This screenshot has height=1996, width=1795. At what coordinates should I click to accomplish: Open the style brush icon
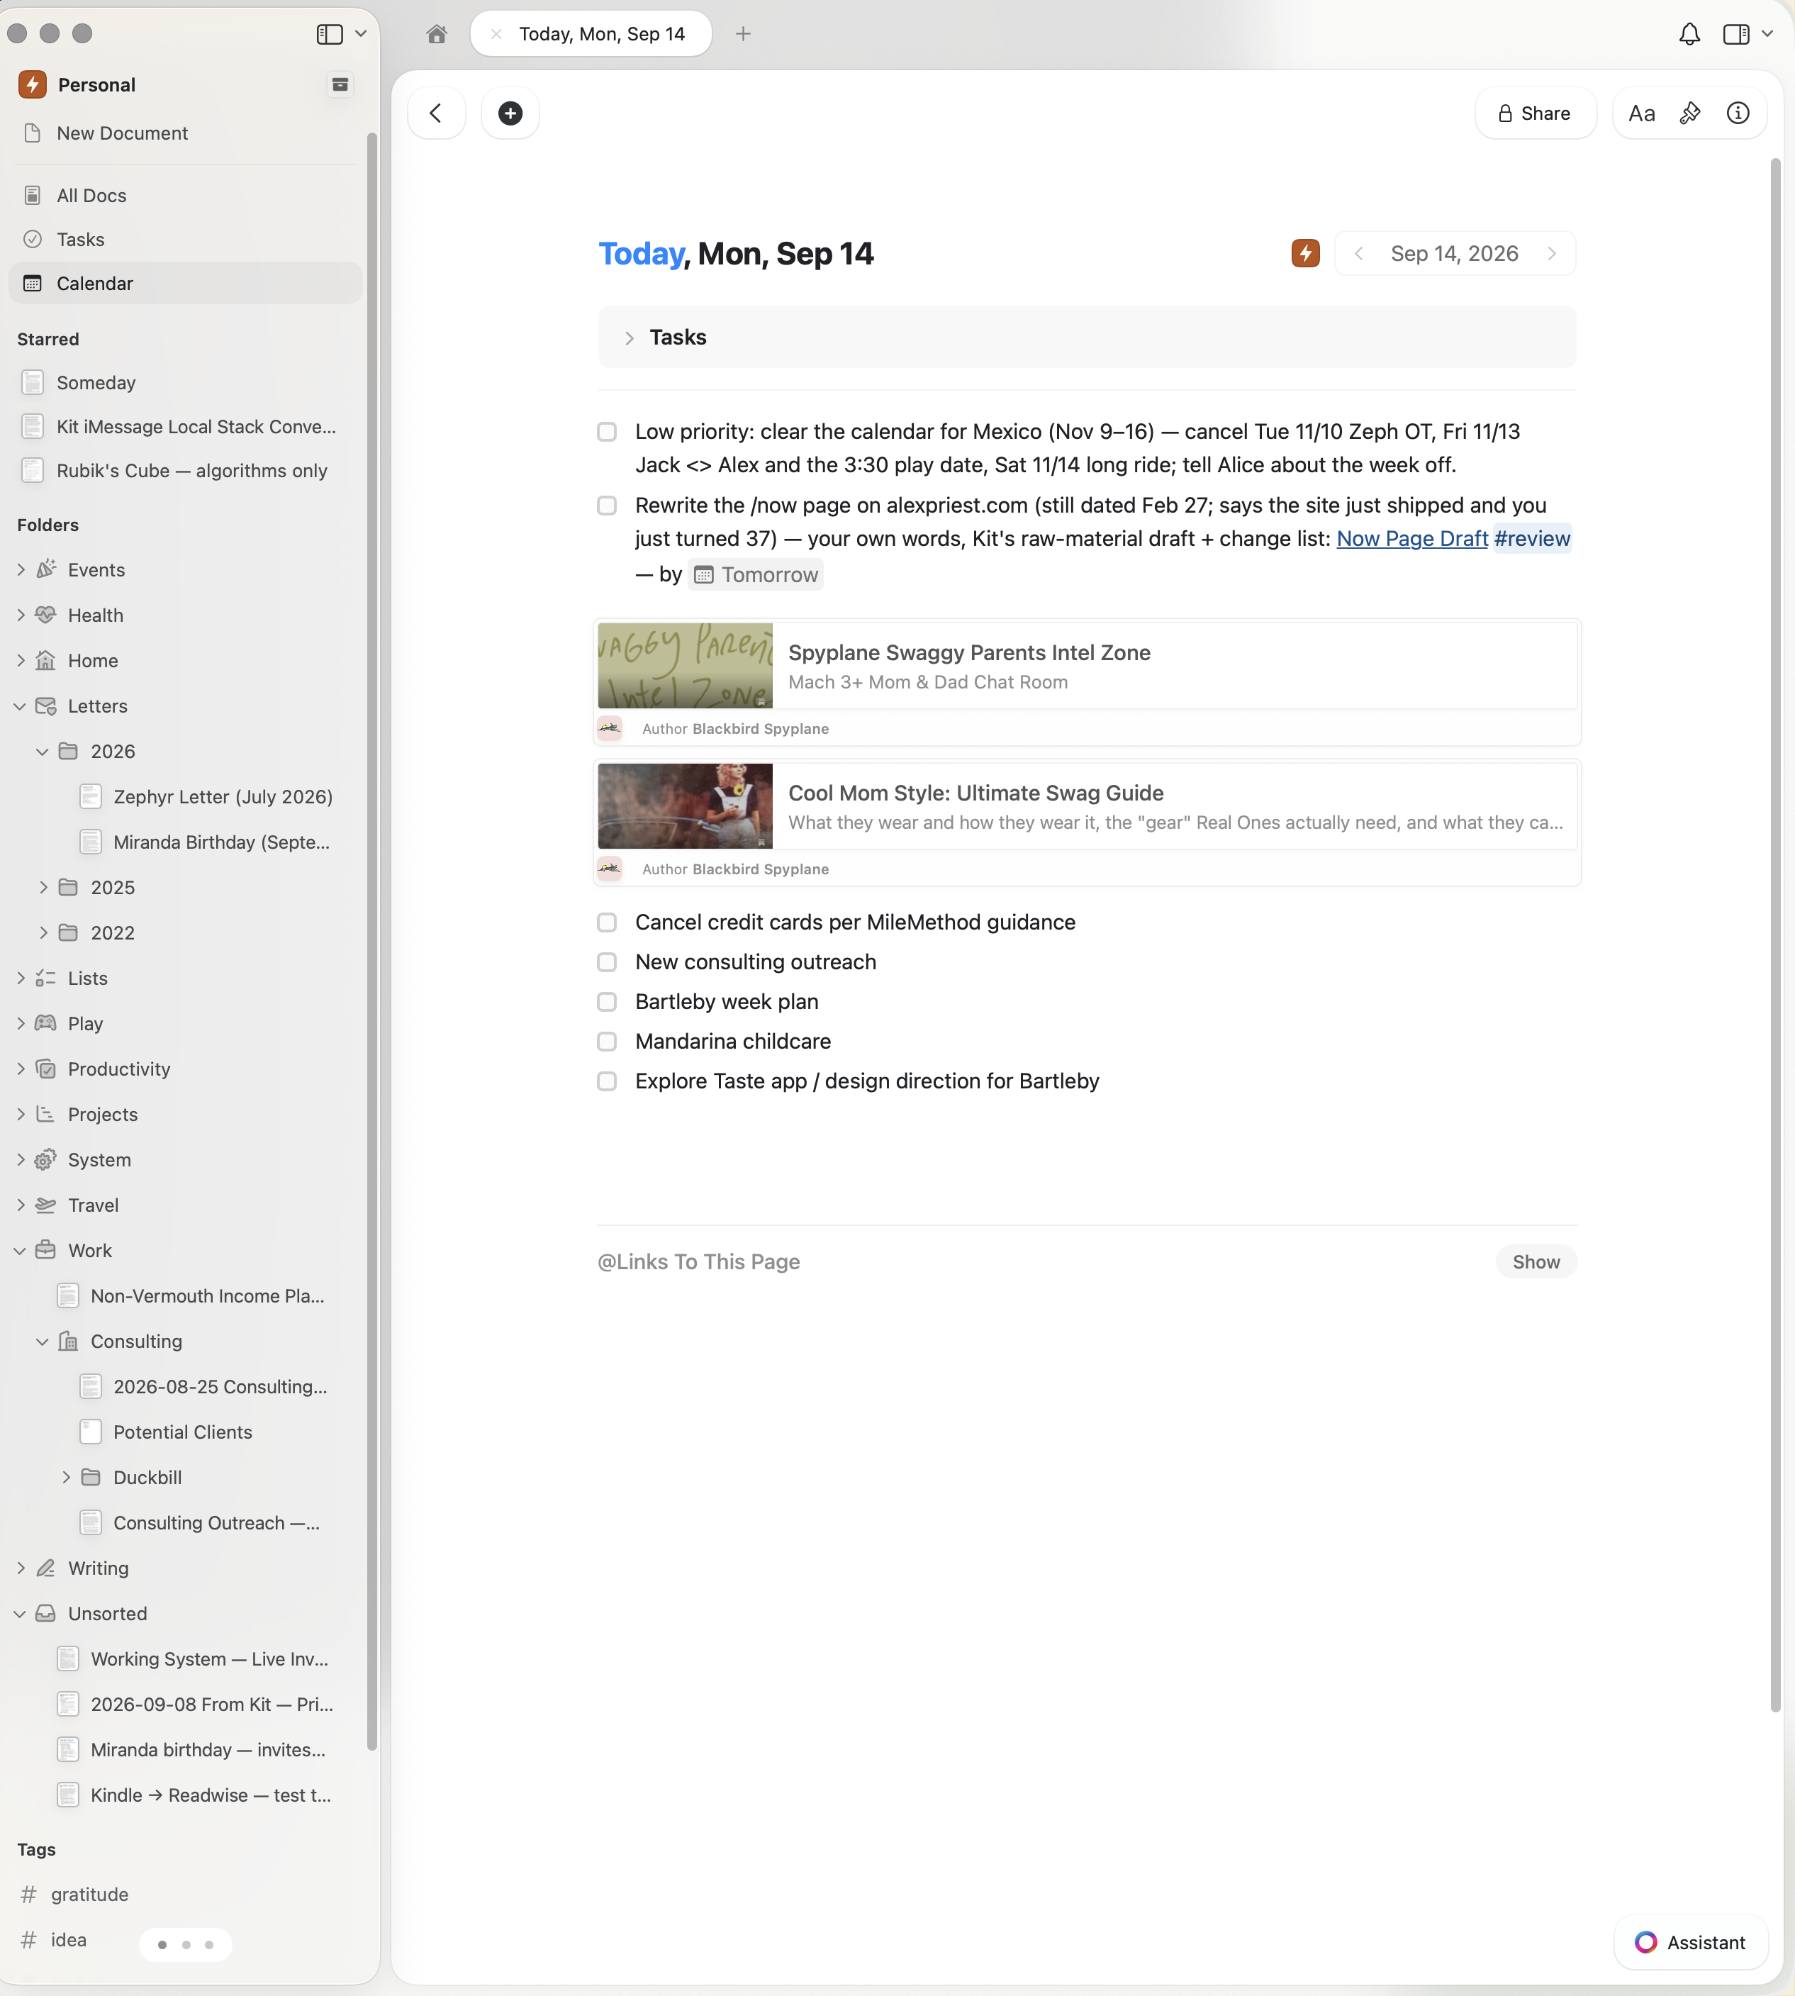point(1689,113)
